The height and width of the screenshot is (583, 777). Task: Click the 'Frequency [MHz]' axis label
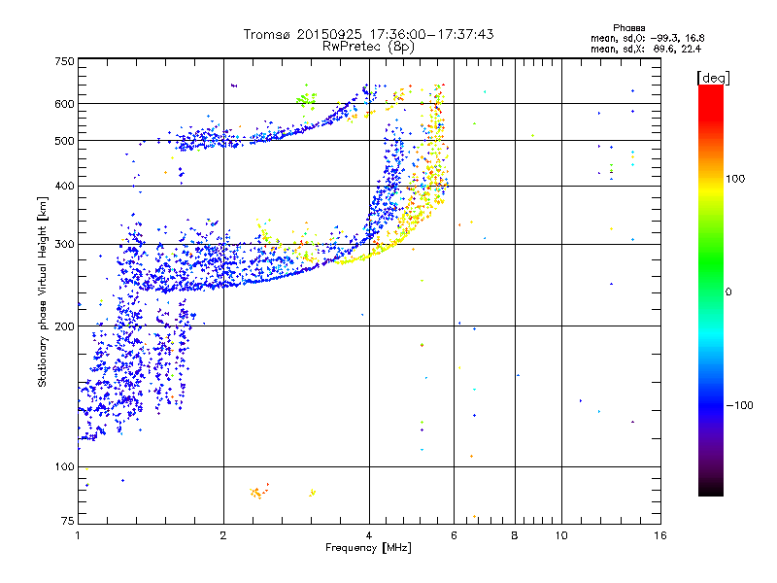[368, 548]
